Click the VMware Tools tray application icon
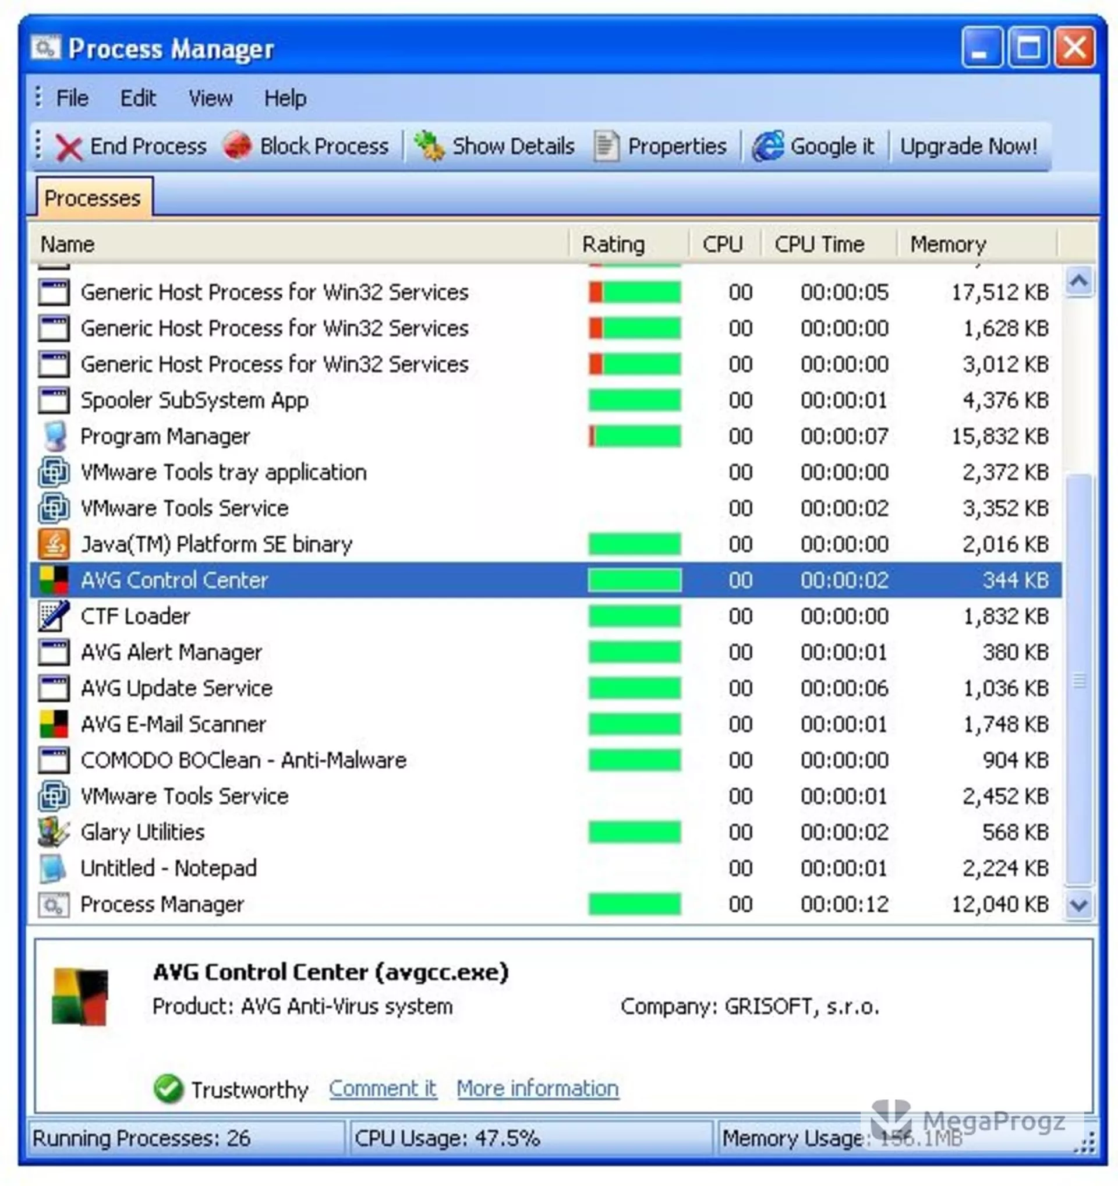 [54, 473]
